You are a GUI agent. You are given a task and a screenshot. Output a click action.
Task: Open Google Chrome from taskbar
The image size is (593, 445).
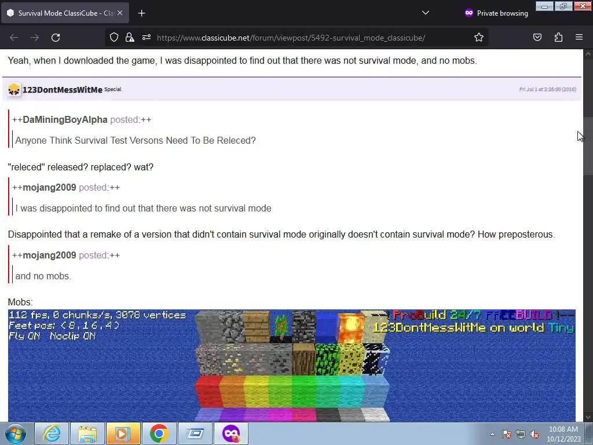click(159, 433)
